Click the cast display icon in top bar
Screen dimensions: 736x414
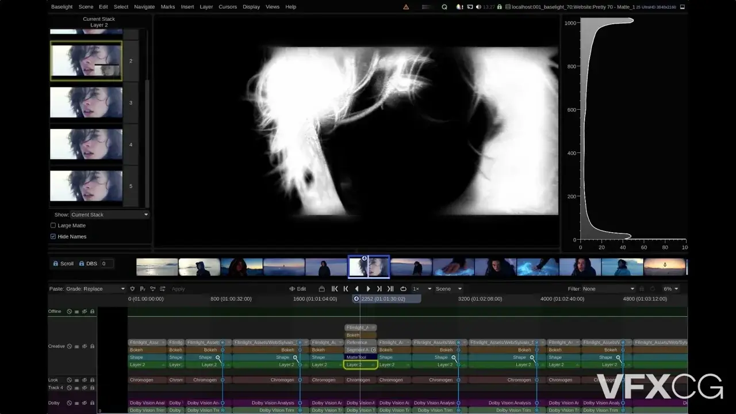tap(469, 7)
